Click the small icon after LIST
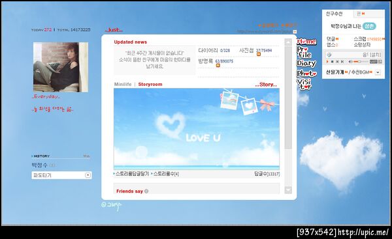 [380, 62]
